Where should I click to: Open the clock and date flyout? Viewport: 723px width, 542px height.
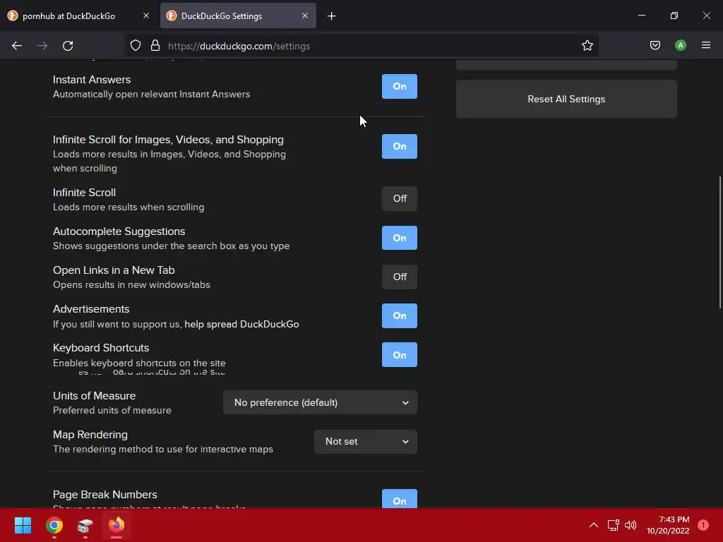coord(668,525)
